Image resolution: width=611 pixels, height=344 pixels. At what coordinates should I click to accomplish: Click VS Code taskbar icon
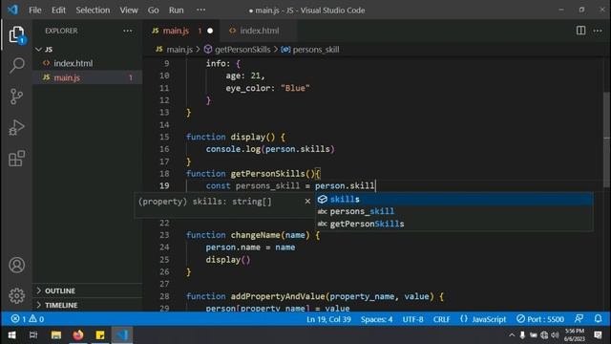pyautogui.click(x=122, y=335)
